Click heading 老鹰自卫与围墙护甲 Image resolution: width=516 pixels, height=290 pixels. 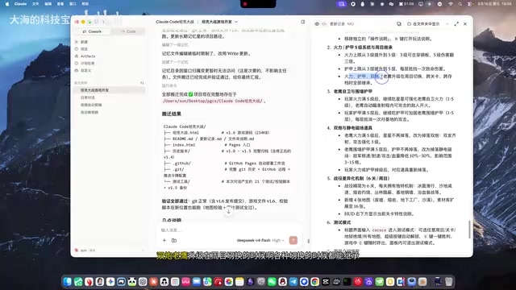coord(353,91)
